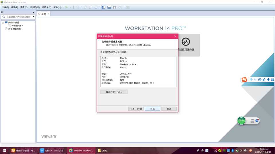This screenshot has width=275, height=154.
Task: Switch to the 主页 tab
Action: coord(43,14)
